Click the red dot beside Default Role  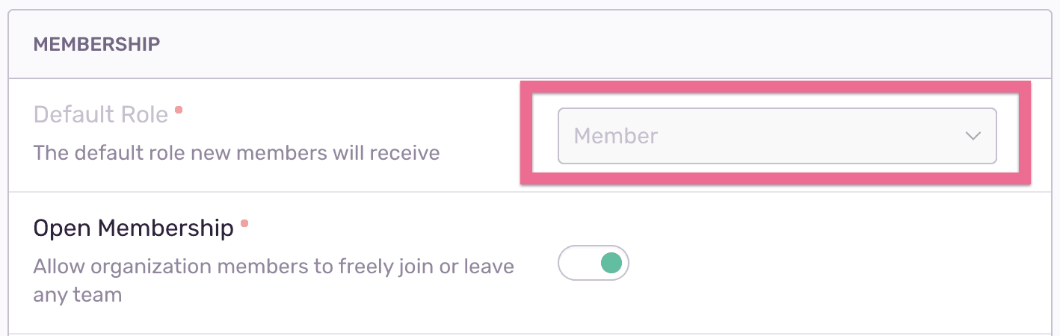179,110
